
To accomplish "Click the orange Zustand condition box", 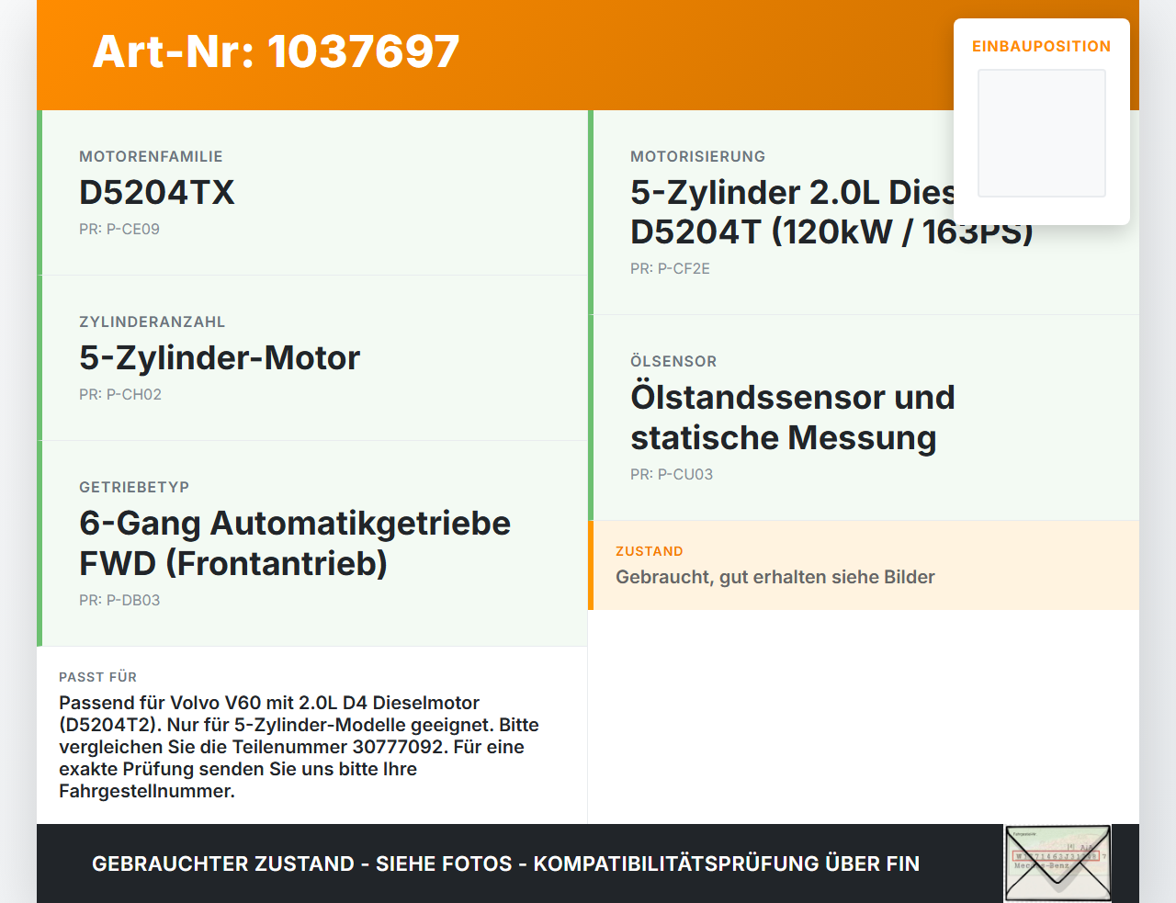I will (x=864, y=565).
